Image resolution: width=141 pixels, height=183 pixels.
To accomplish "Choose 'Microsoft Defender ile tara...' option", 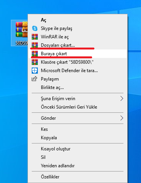I will [78, 71].
